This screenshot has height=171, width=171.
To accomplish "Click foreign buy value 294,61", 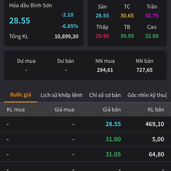I will tap(105, 70).
